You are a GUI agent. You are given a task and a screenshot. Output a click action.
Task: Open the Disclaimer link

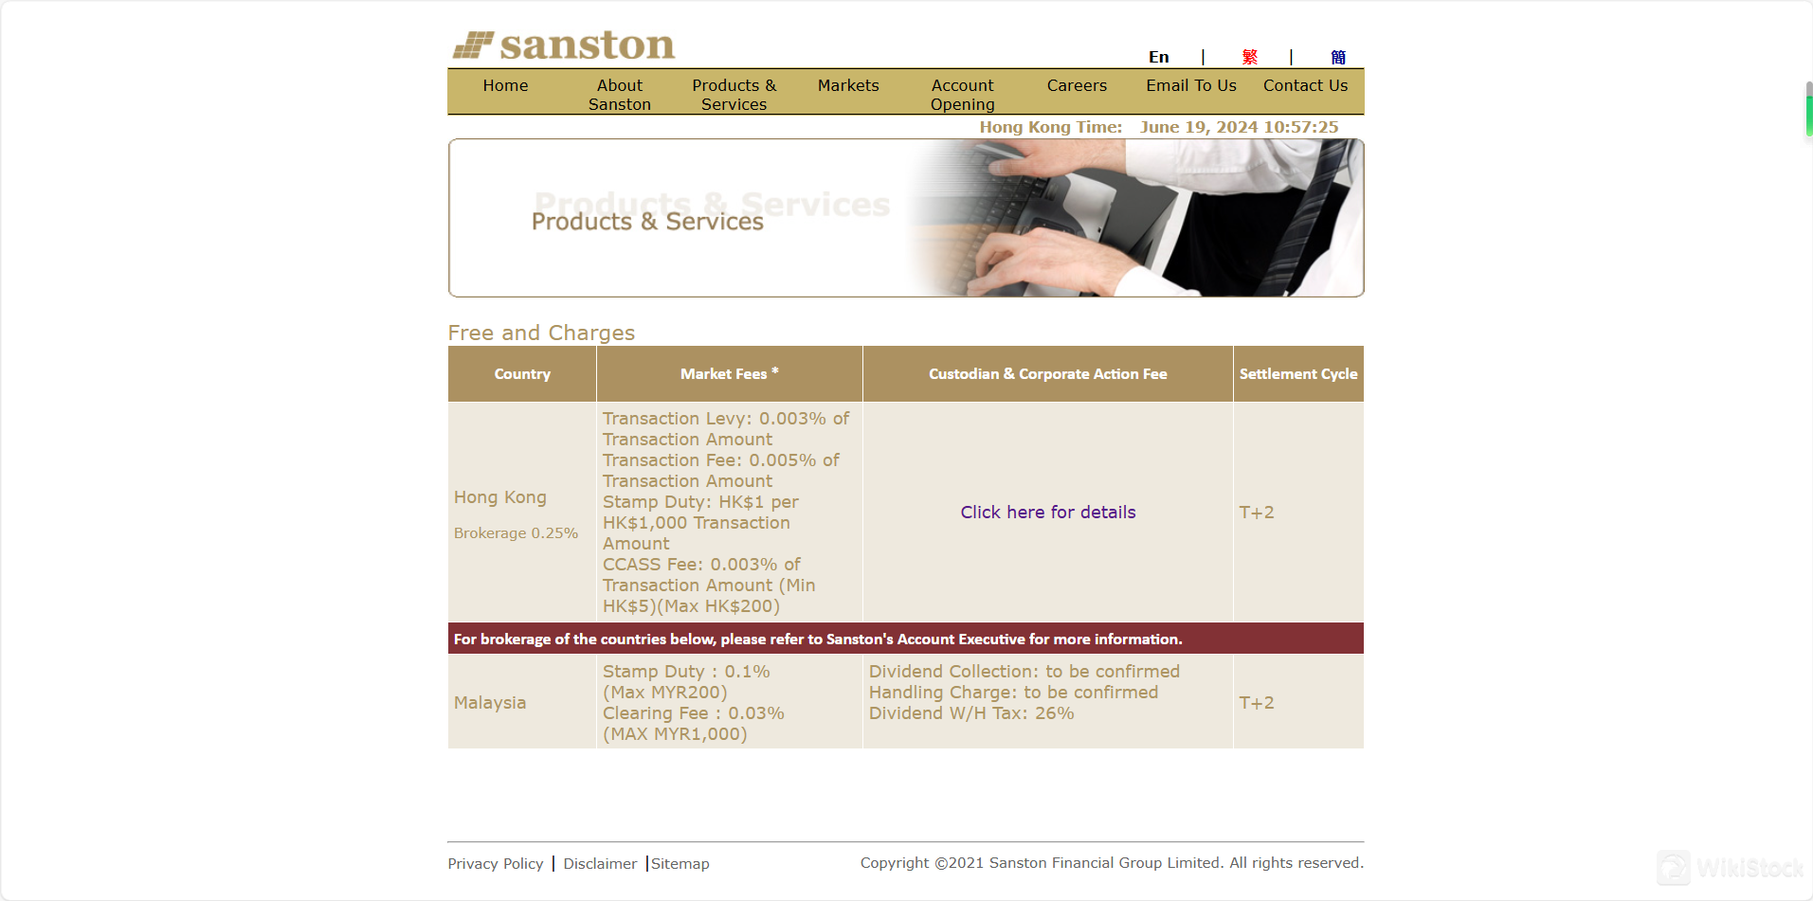point(600,864)
